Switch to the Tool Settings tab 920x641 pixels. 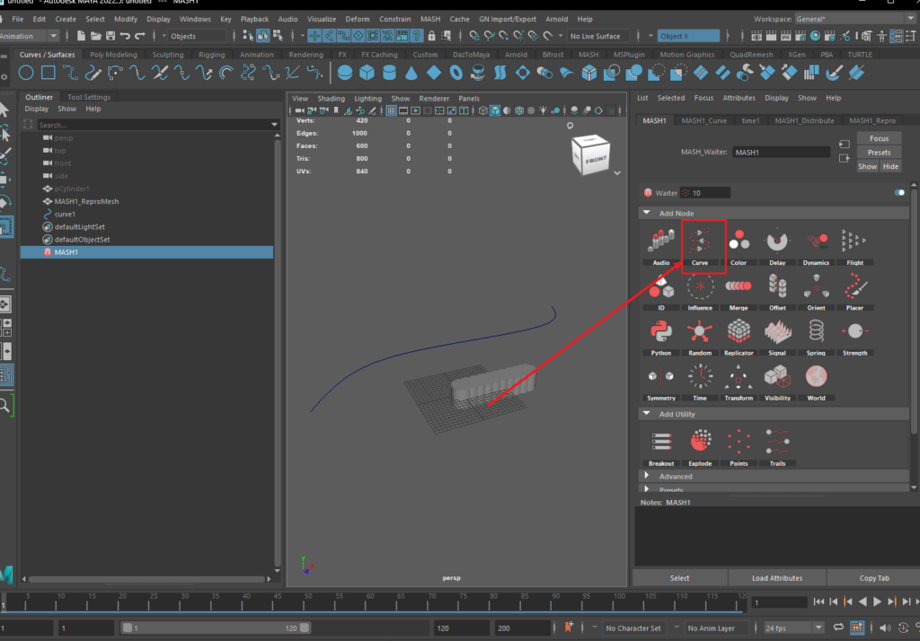tap(89, 97)
